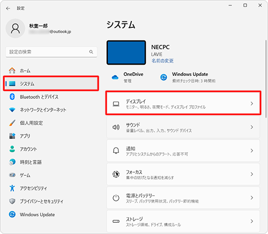Screen dimensions: 268x234
Task: Click the ストレージ drive icon
Action: [116, 221]
